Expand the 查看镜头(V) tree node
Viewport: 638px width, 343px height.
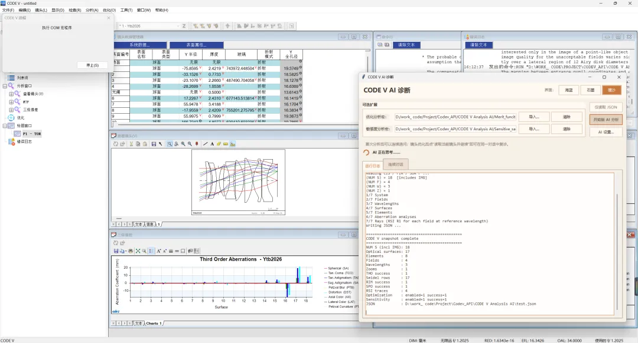(x=11, y=94)
